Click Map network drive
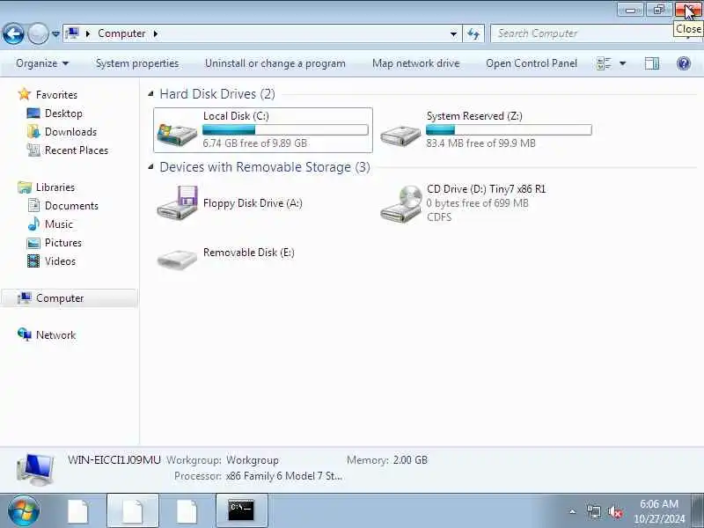 click(415, 63)
